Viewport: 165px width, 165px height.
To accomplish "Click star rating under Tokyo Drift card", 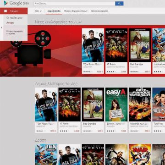I will coord(135,131).
